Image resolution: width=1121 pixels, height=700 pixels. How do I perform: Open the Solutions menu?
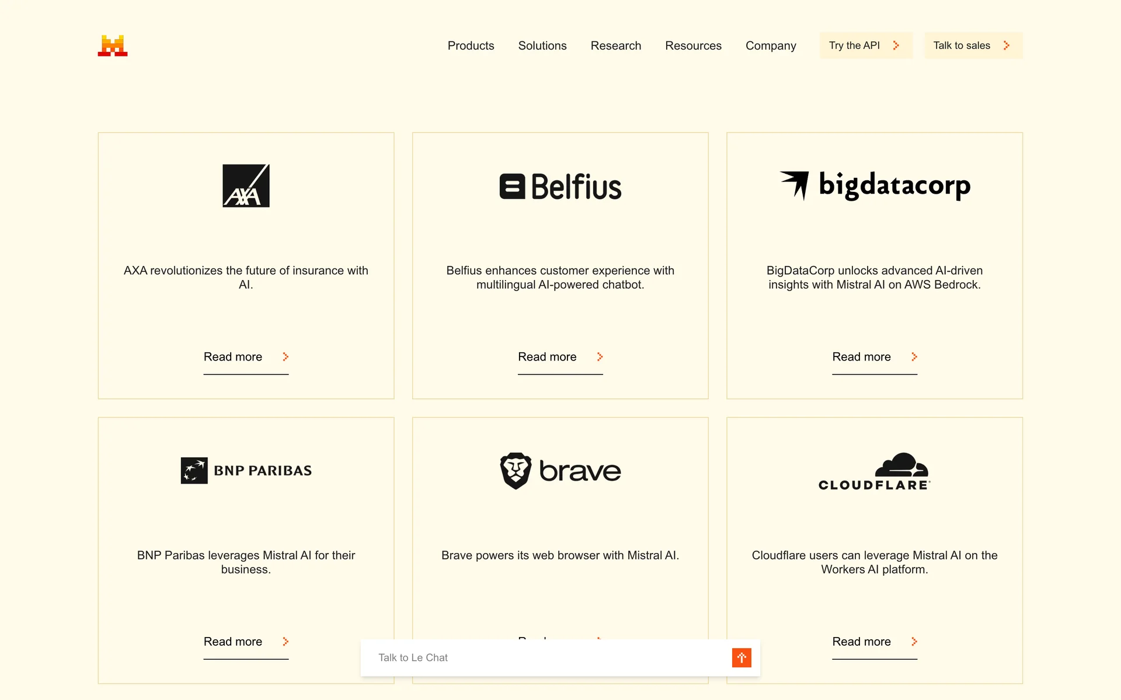click(x=542, y=45)
